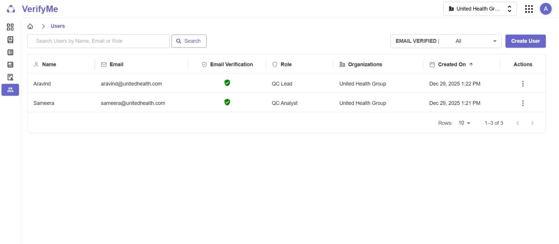
Task: Click the VerifyMe brand name
Action: coord(40,9)
